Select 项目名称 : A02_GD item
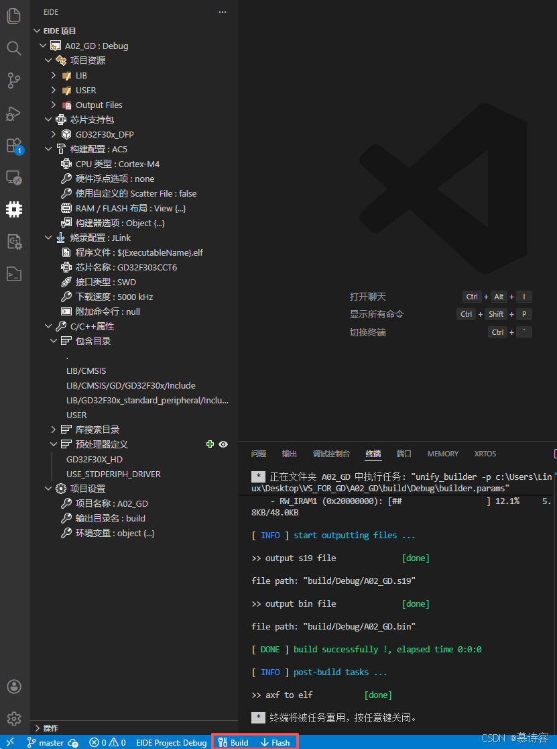 pyautogui.click(x=111, y=503)
